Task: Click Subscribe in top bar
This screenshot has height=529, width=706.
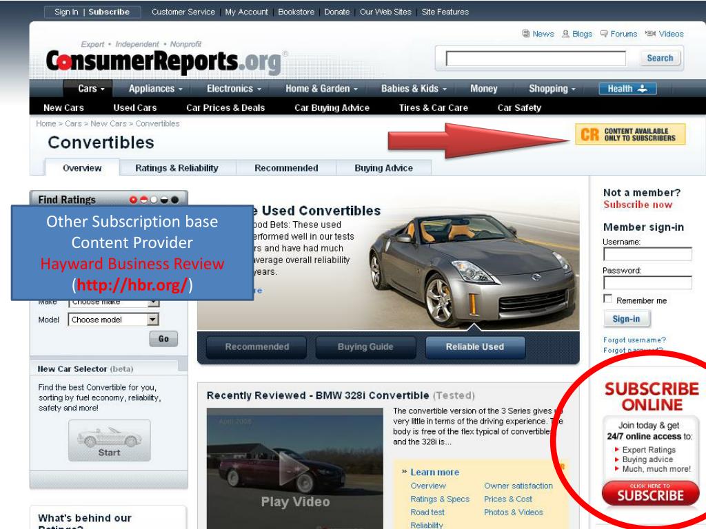Action: click(109, 12)
